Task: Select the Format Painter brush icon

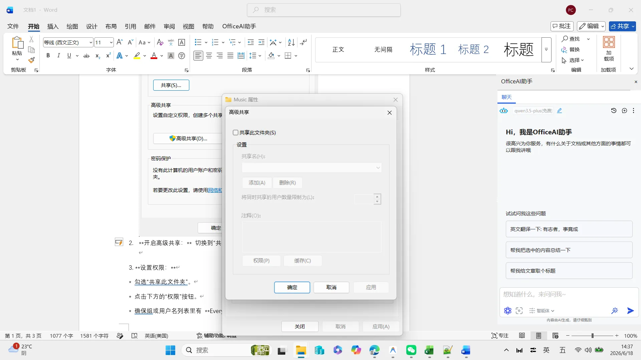Action: tap(31, 60)
